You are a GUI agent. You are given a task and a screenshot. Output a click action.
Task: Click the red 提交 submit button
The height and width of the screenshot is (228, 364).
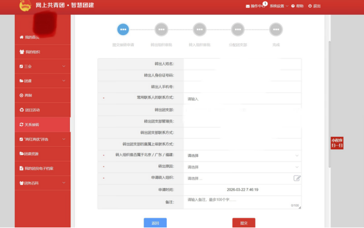pyautogui.click(x=244, y=223)
